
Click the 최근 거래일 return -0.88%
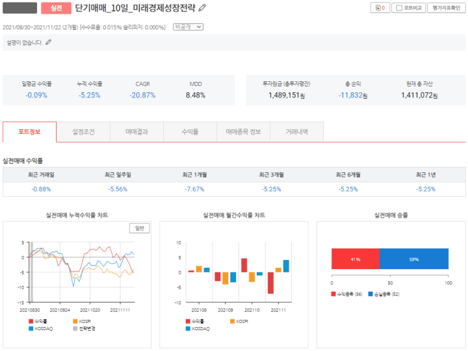[41, 189]
